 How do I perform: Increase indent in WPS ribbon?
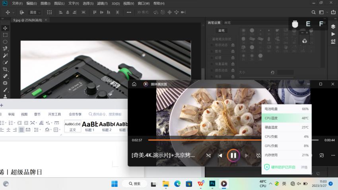tap(26, 123)
